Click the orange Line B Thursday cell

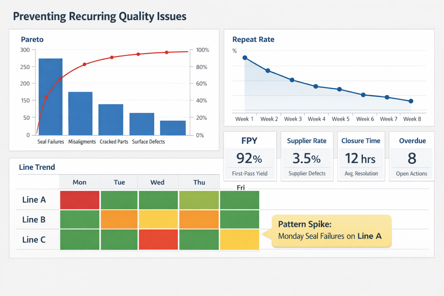click(199, 219)
